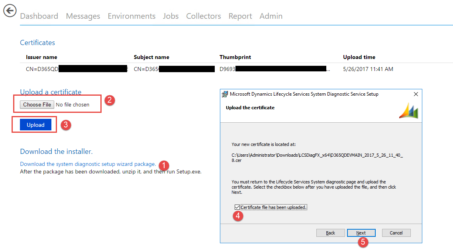Click the 'Download the installer.' heading
453x250 pixels.
point(56,152)
